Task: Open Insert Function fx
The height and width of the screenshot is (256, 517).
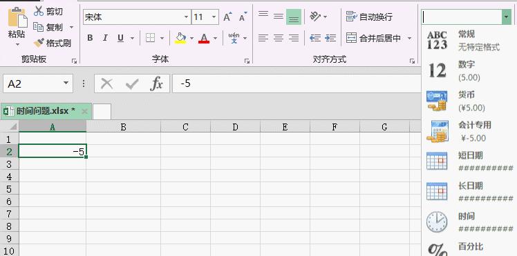Action: pyautogui.click(x=156, y=84)
